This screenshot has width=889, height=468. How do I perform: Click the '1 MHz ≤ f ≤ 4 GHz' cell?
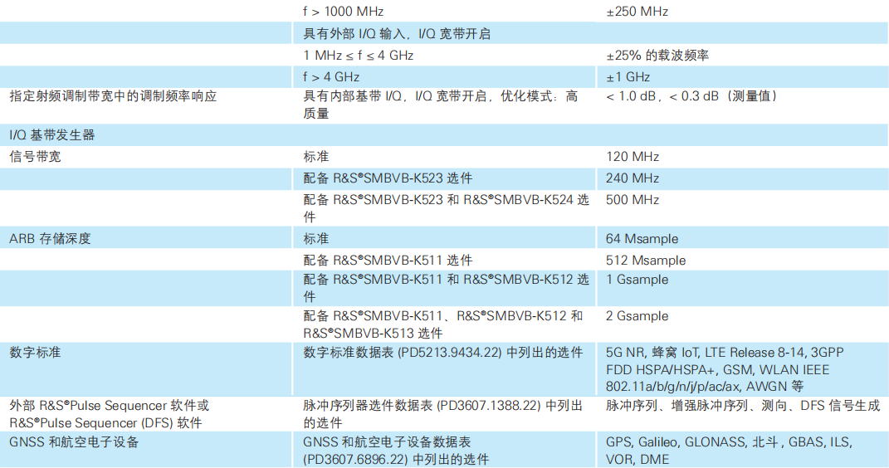(x=359, y=56)
